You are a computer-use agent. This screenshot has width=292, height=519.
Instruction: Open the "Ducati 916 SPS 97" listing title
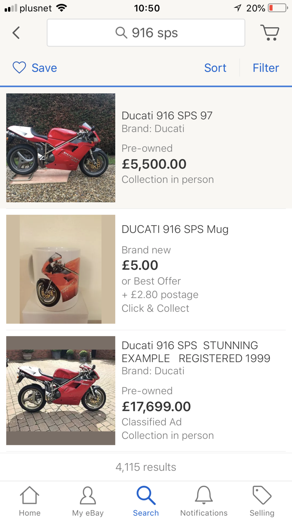coord(167,115)
